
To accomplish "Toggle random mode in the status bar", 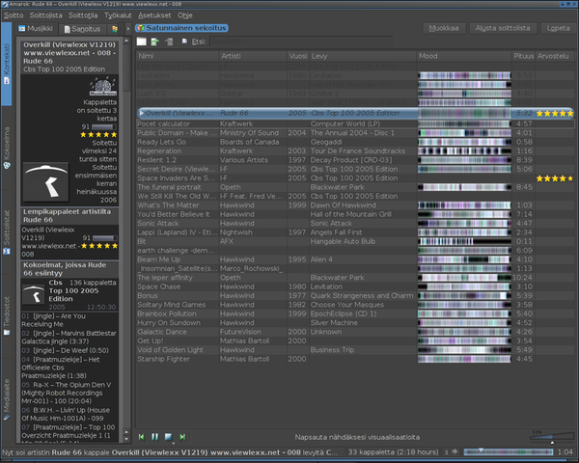I will point(447,451).
